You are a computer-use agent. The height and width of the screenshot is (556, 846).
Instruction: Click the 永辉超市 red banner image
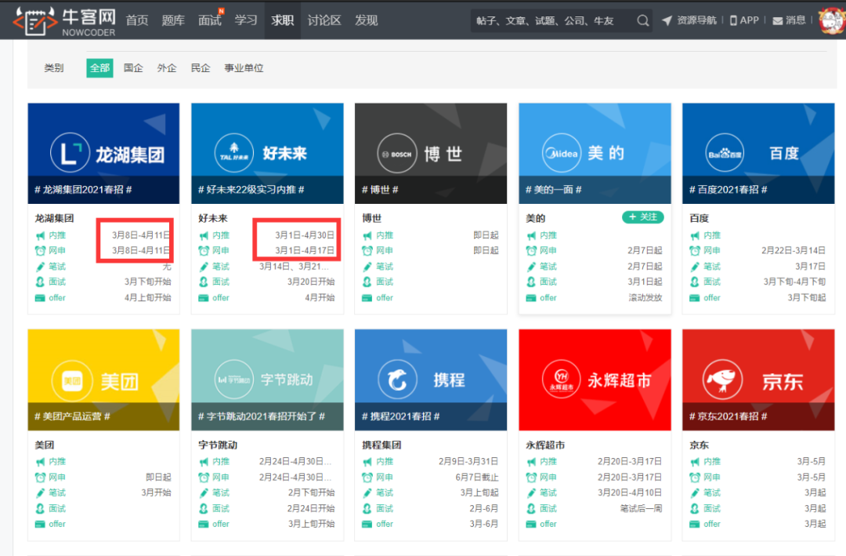click(595, 380)
